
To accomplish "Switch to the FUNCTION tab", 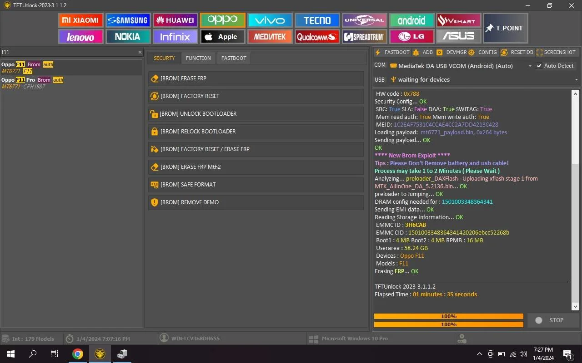I will click(x=198, y=58).
